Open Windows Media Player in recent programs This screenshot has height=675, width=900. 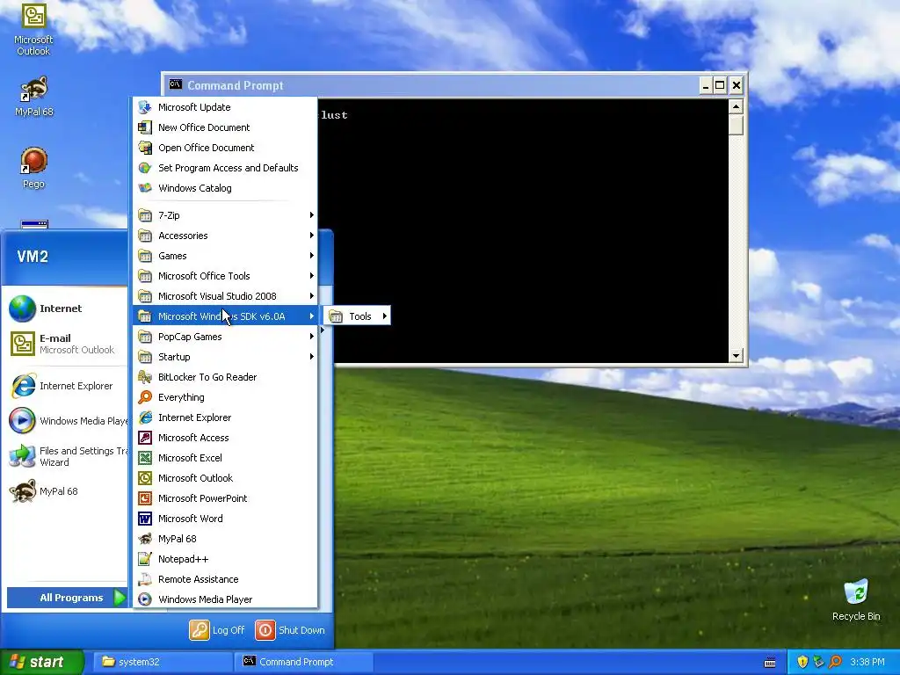(x=67, y=421)
